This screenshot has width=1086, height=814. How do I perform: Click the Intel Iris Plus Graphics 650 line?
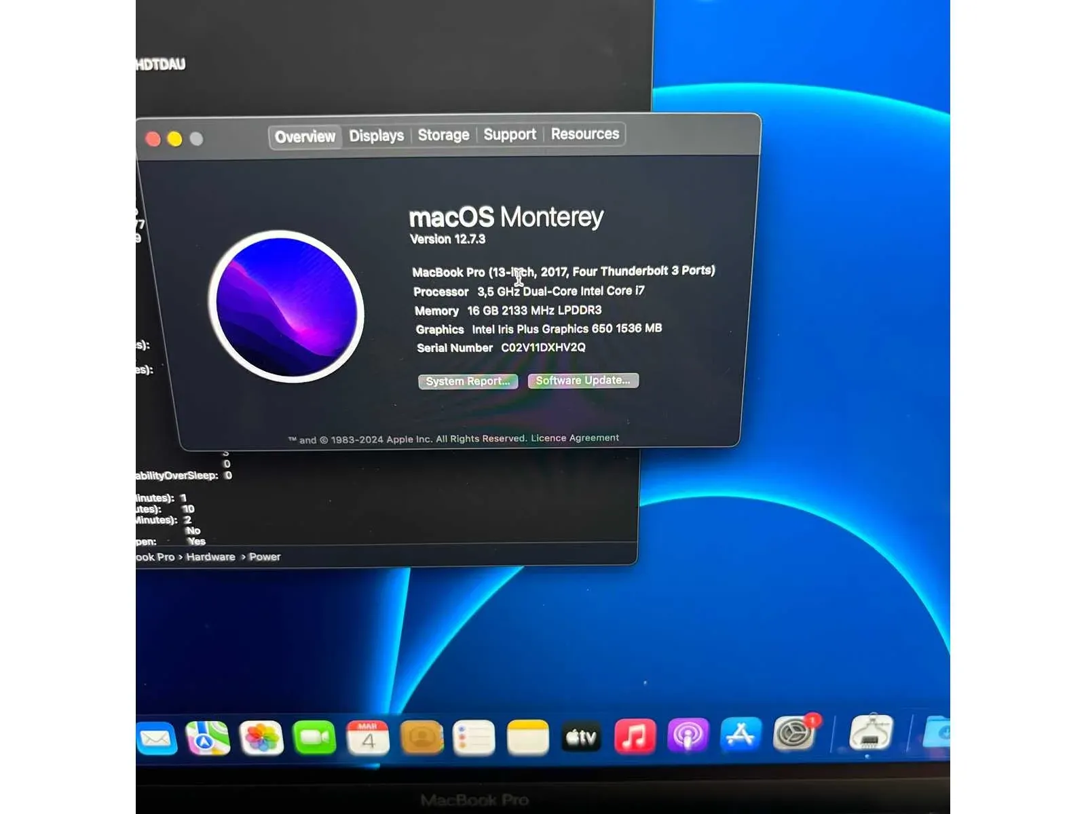(539, 329)
